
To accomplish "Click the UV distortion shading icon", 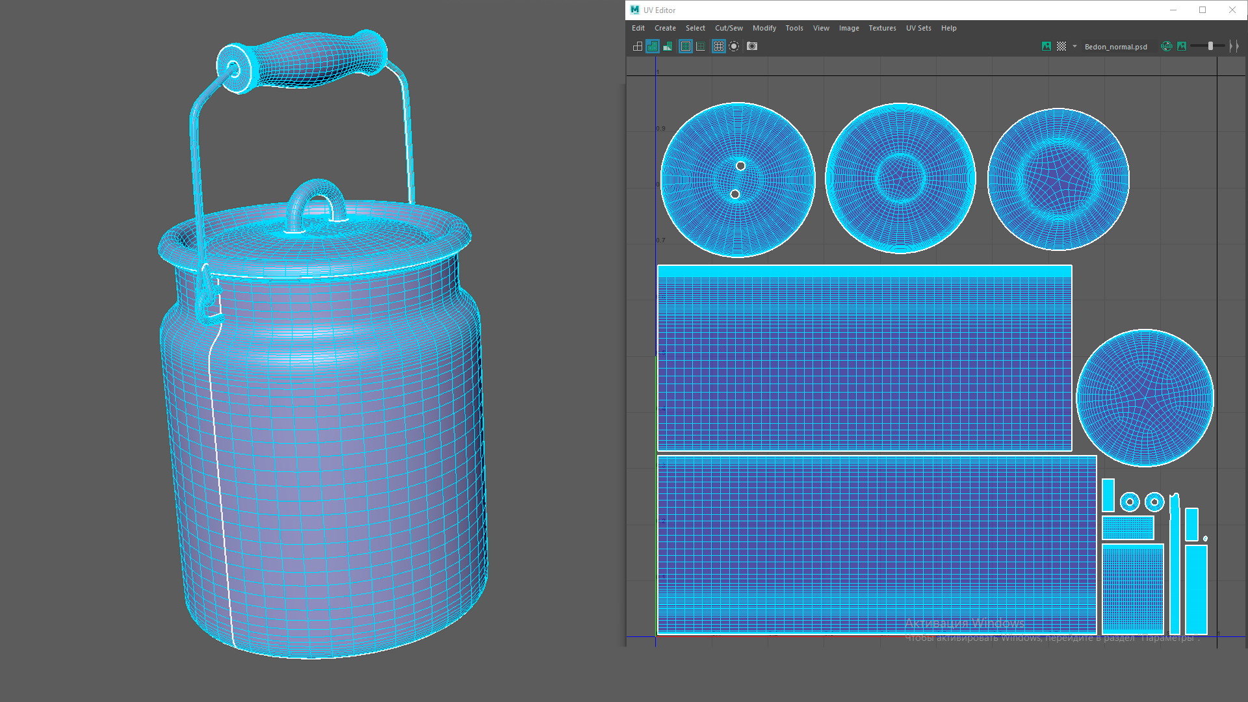I will 668,46.
